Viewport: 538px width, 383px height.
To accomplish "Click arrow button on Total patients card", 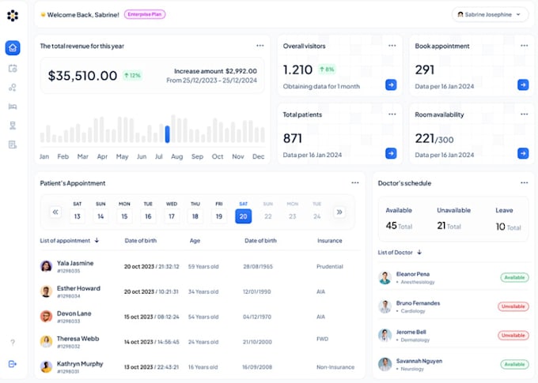I will (391, 153).
